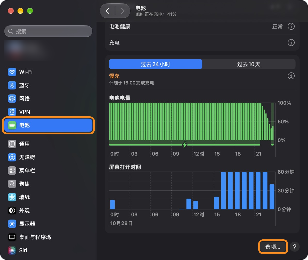The image size is (308, 260).
Task: Click the help question mark button
Action: pyautogui.click(x=295, y=247)
